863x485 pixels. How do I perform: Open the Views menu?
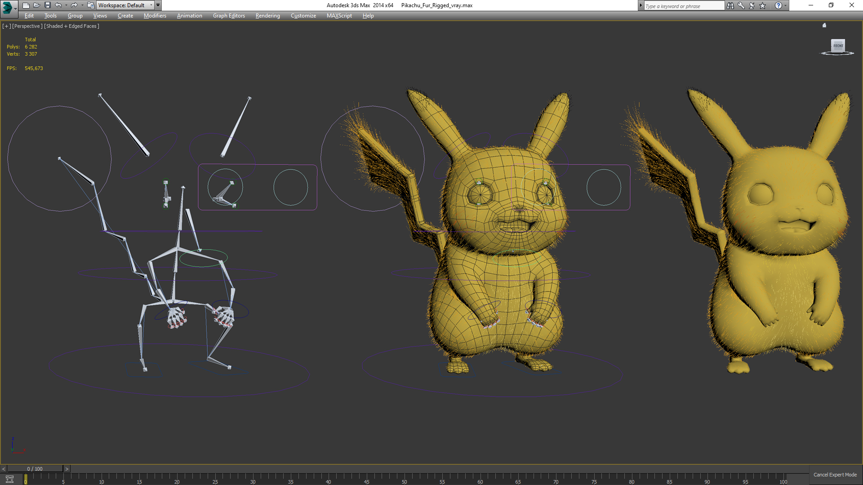click(x=100, y=16)
